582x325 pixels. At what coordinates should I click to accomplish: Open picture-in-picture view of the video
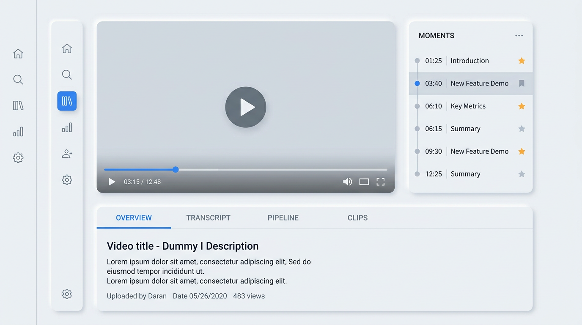point(364,182)
